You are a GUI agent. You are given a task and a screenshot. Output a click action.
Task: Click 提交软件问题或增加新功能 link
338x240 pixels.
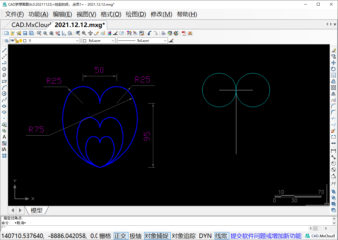[266, 236]
